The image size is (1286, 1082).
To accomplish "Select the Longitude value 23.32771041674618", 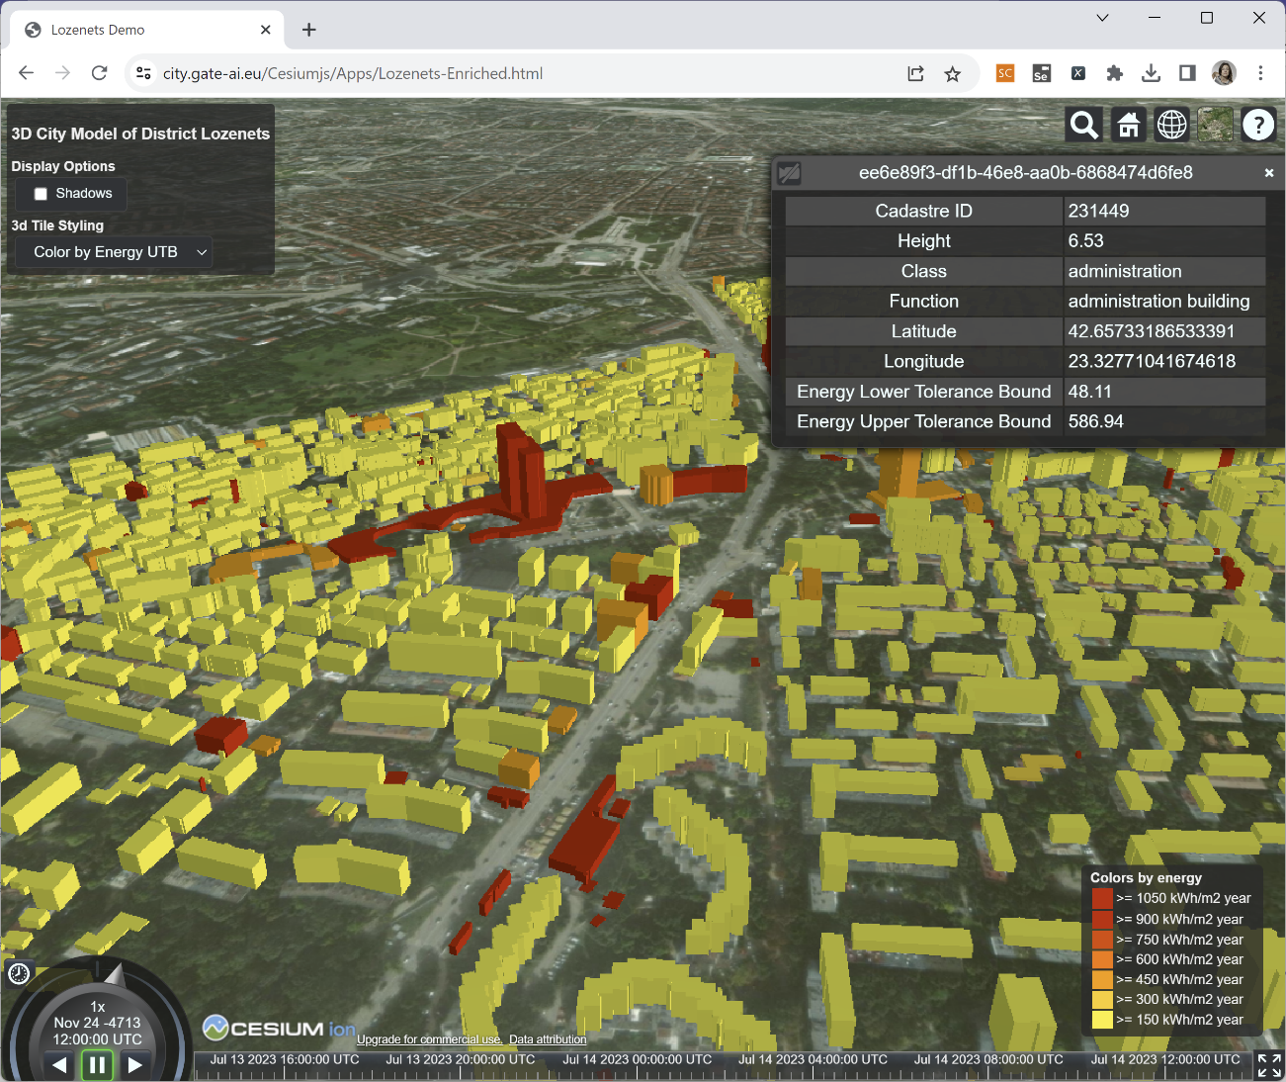I will pyautogui.click(x=1152, y=361).
